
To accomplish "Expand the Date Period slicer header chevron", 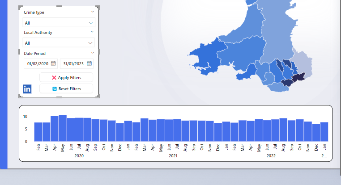I will (x=93, y=53).
